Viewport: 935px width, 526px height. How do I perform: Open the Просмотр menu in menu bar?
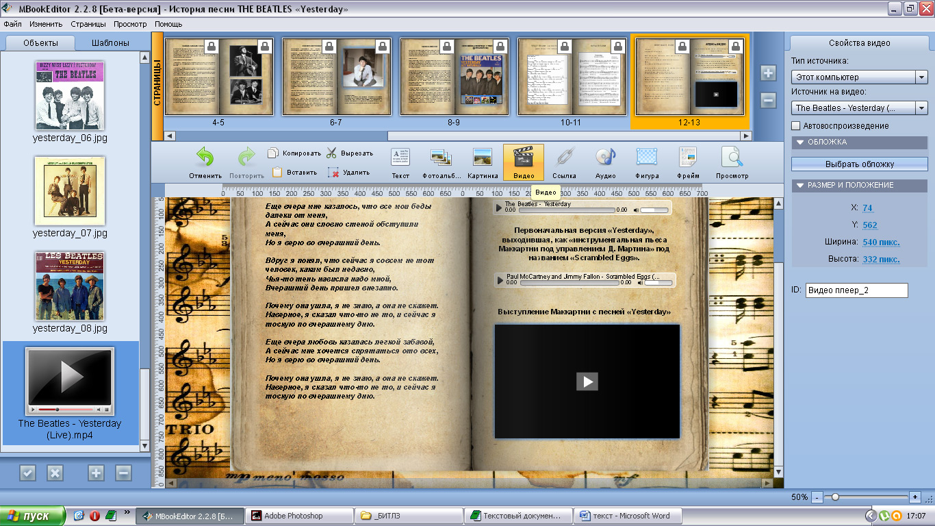[131, 24]
